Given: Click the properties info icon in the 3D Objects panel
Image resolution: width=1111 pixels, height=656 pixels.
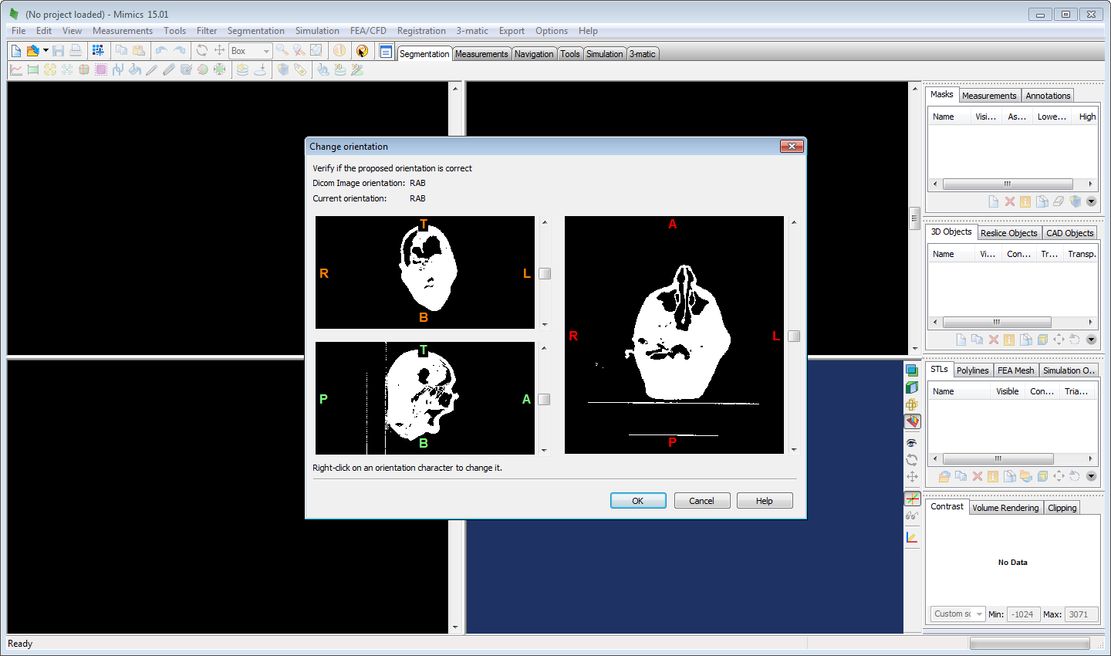Looking at the screenshot, I should point(1009,340).
